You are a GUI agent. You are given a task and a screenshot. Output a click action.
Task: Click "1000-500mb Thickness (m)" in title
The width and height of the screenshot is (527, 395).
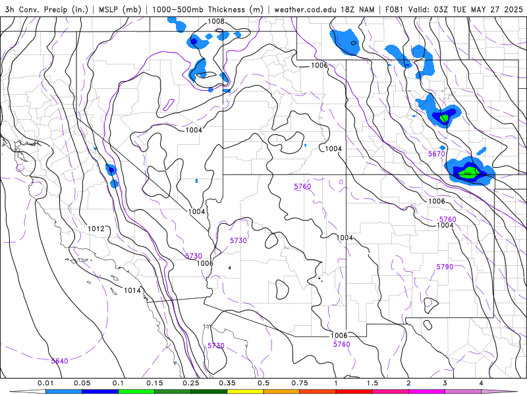click(208, 9)
